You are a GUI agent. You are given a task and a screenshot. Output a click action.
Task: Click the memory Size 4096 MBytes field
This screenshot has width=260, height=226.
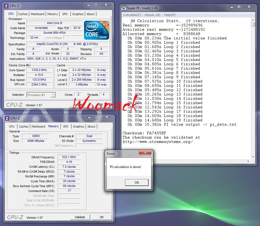(36, 141)
